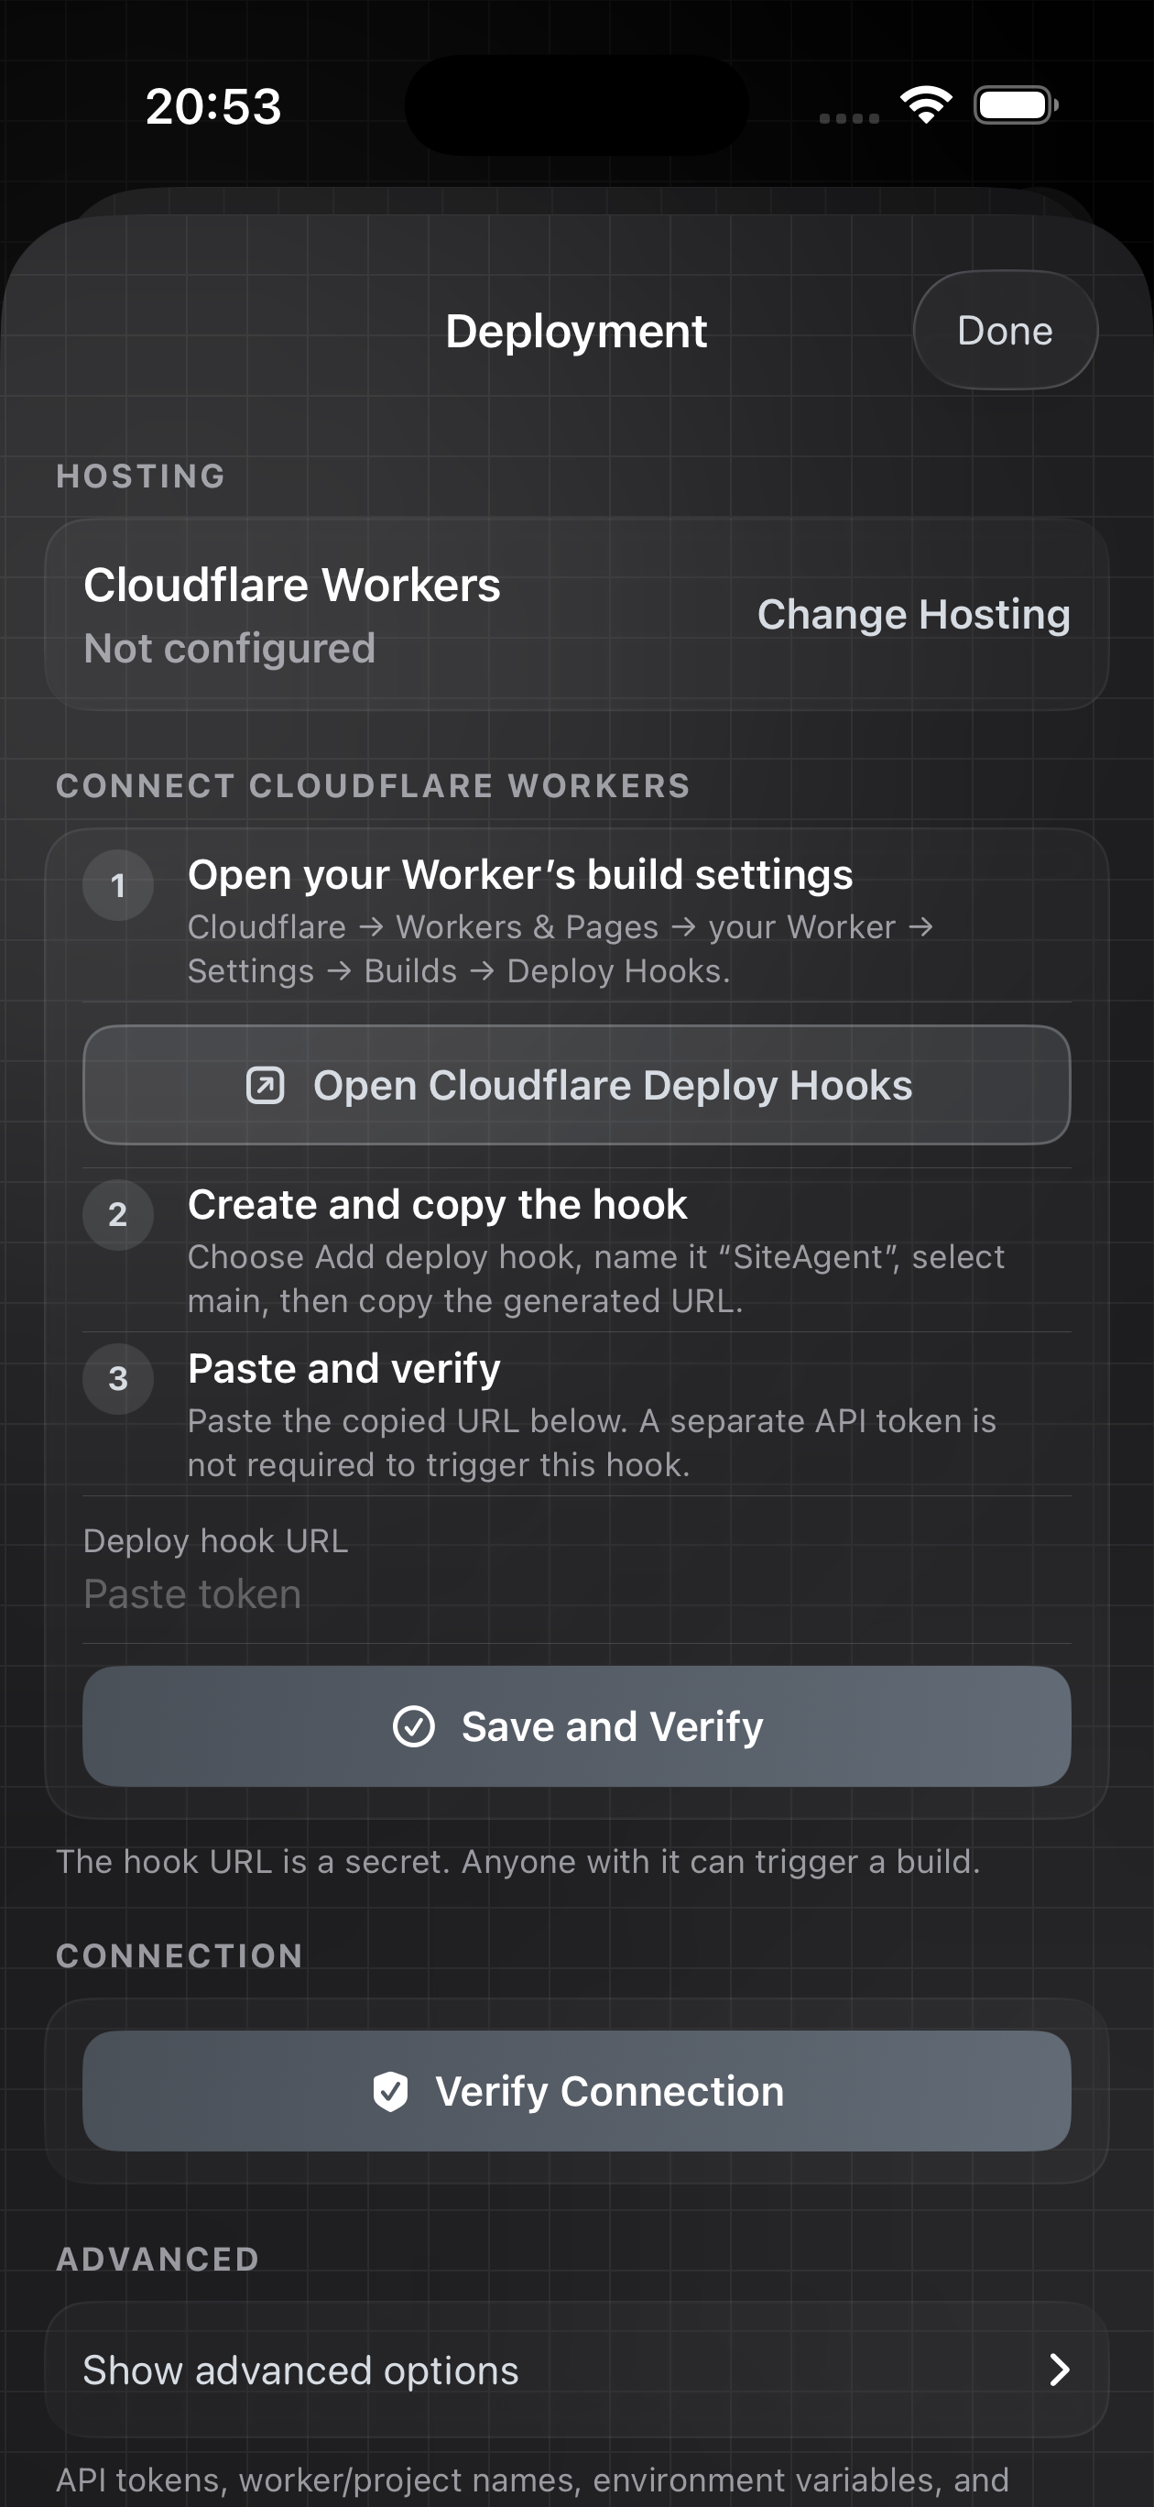This screenshot has height=2507, width=1154.
Task: Click the 20:53 clock in status bar
Action: click(214, 106)
